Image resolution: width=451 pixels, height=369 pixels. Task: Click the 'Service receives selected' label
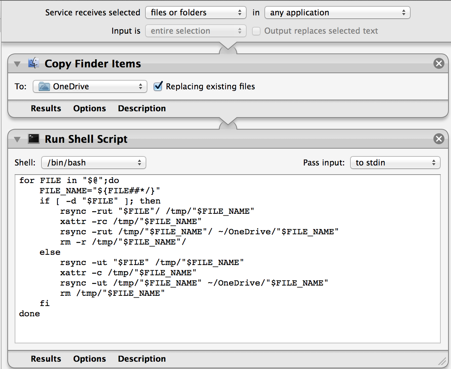pyautogui.click(x=93, y=12)
